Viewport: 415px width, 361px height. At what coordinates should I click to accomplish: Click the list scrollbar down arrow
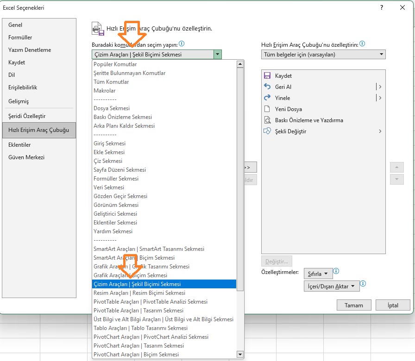(240, 354)
